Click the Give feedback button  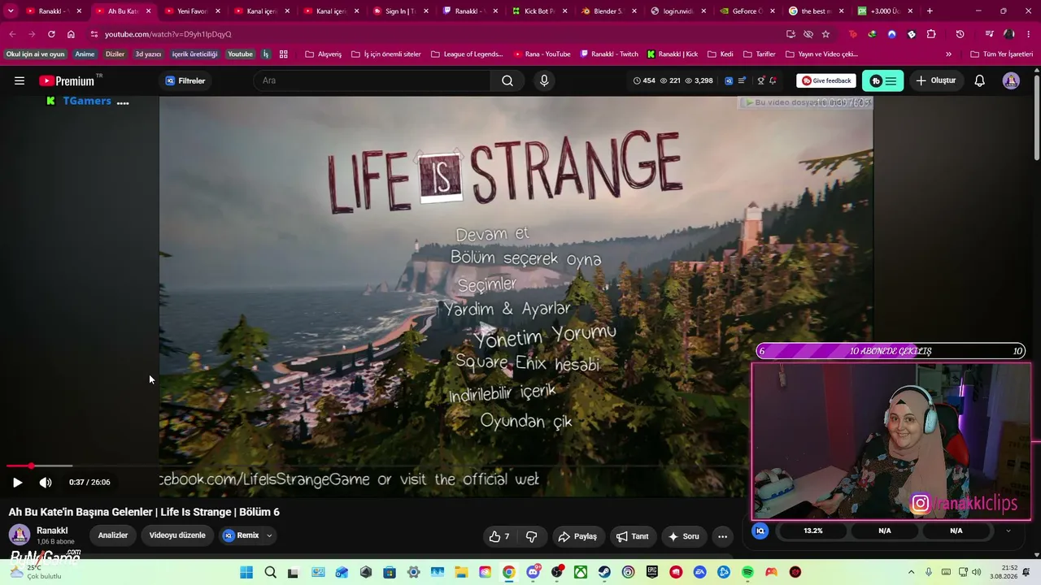(826, 80)
